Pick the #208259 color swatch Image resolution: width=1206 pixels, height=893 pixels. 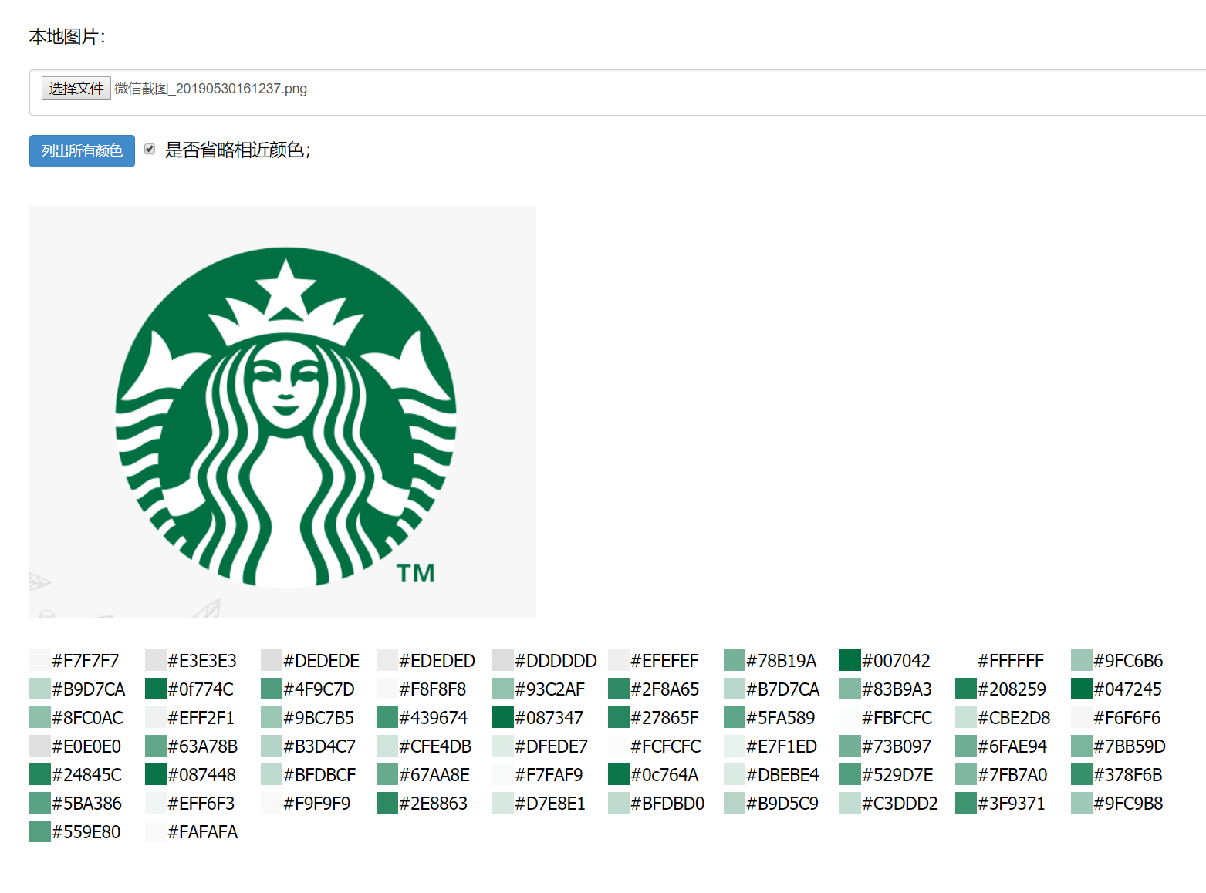tap(966, 689)
